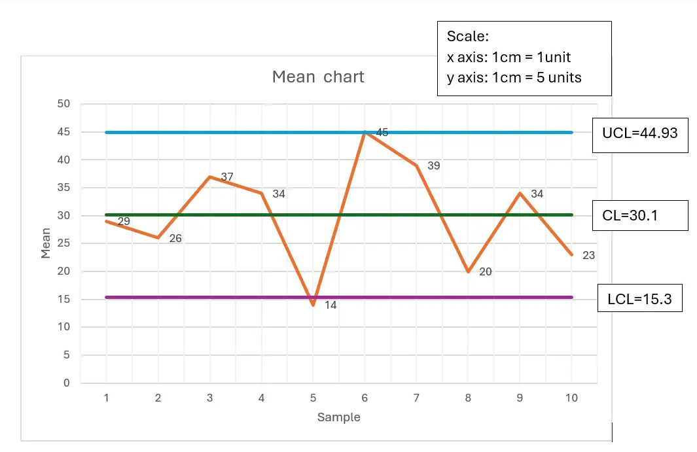Click the LCL=15.3 label box

639,300
